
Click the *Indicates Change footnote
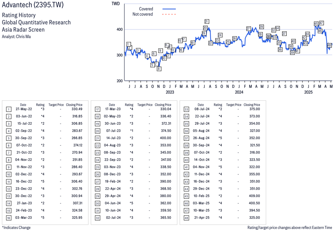(16, 228)
